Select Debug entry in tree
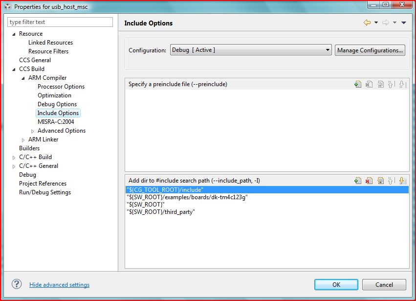The image size is (416, 301). (x=27, y=175)
